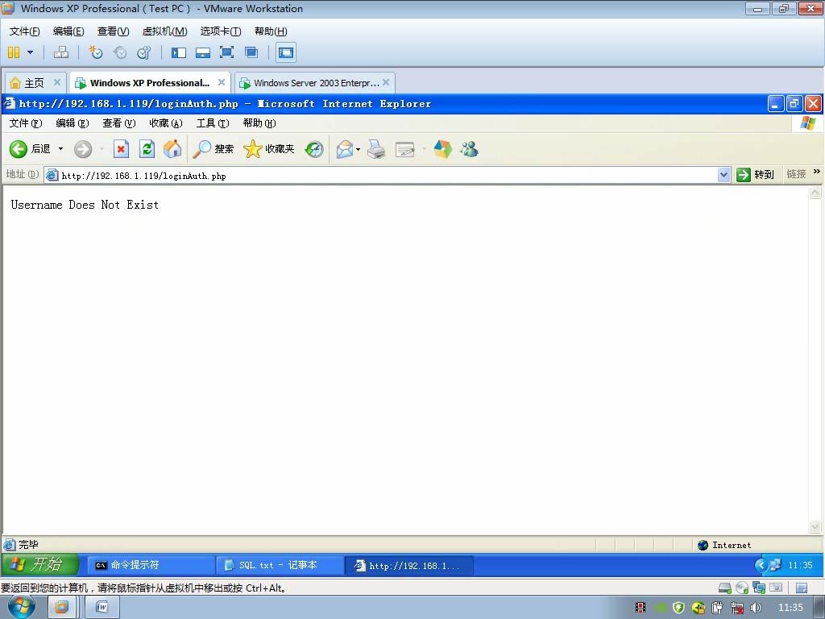825x619 pixels.
Task: Expand mail icon dropdown arrow
Action: 358,149
